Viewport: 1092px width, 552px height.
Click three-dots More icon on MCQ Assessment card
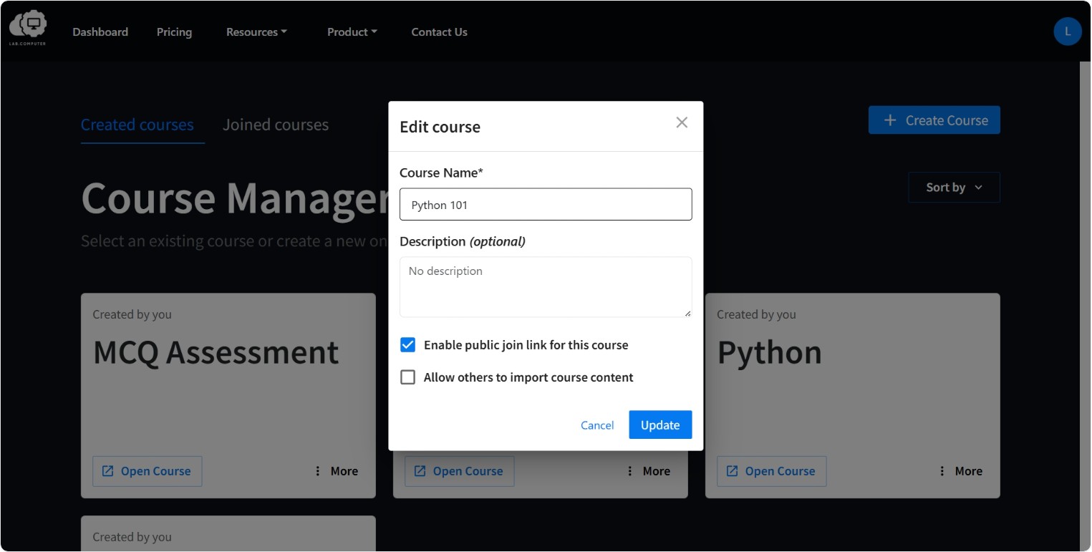[x=318, y=471]
